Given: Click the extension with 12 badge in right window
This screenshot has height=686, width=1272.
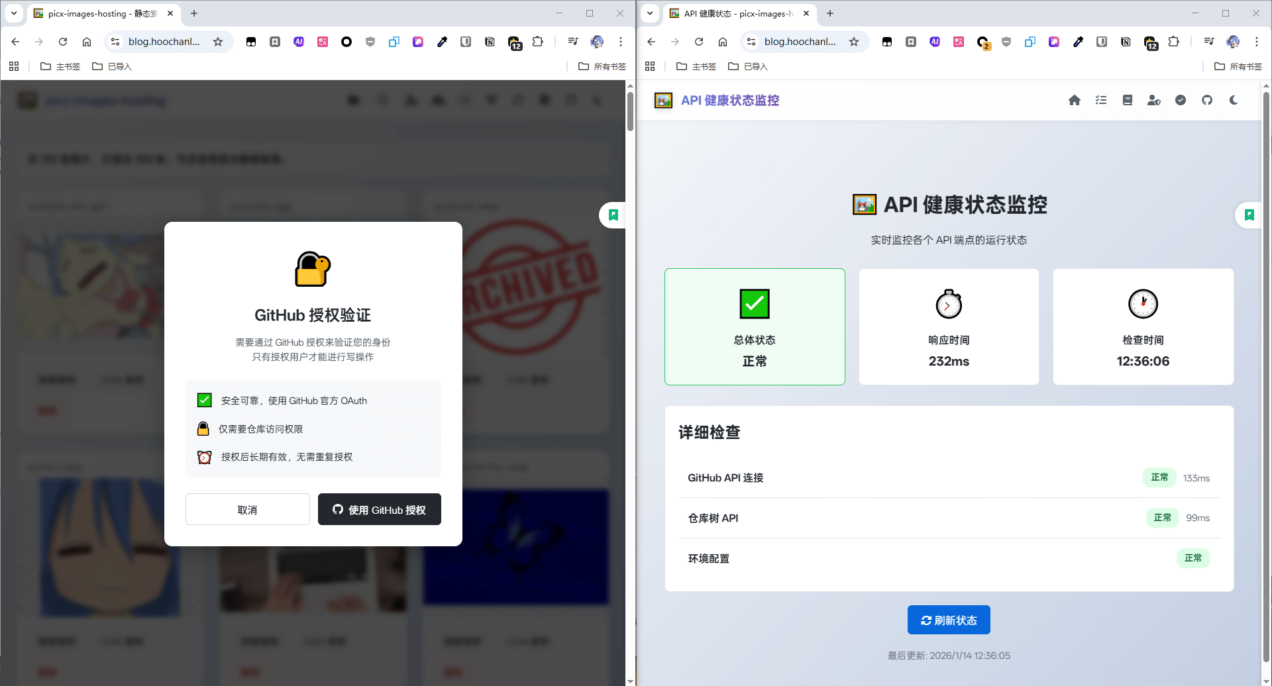Looking at the screenshot, I should [x=1151, y=43].
